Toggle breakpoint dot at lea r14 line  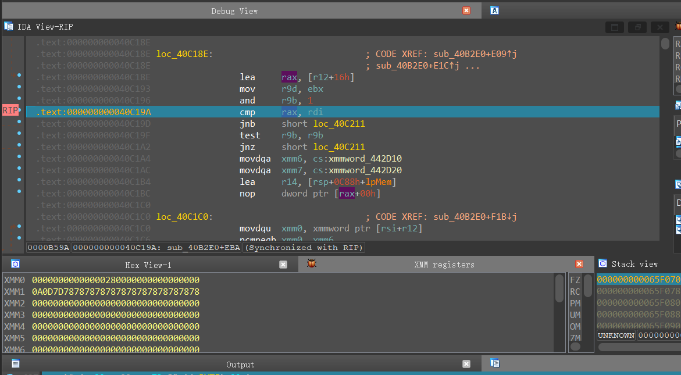click(19, 180)
